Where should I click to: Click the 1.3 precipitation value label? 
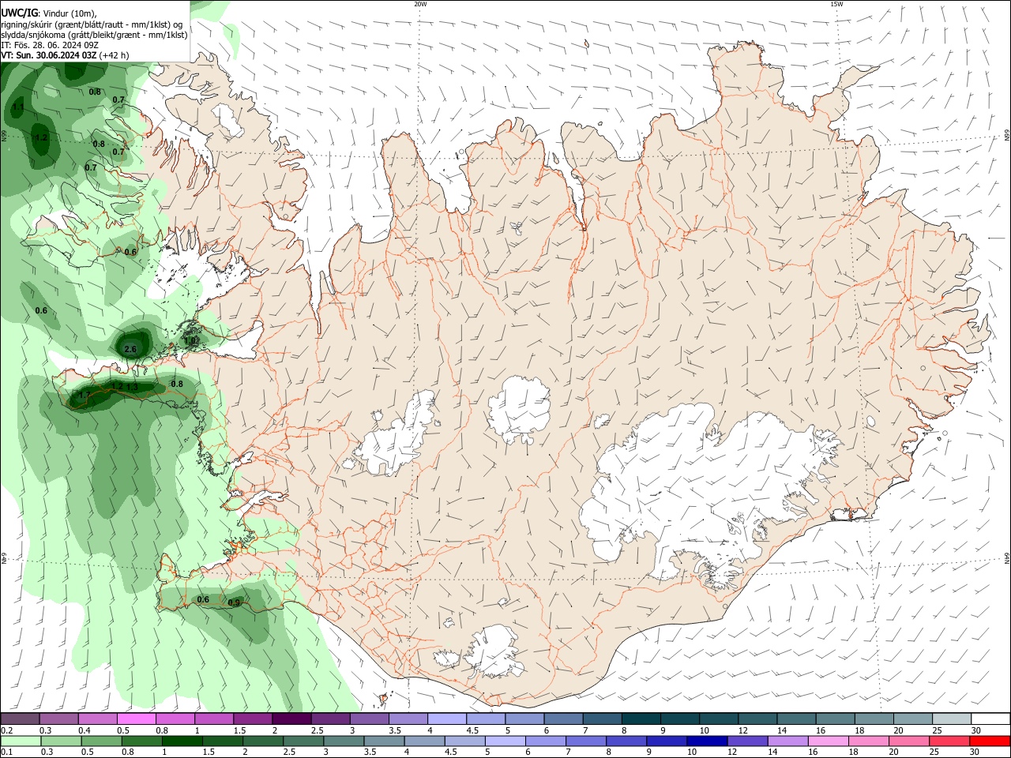132,387
